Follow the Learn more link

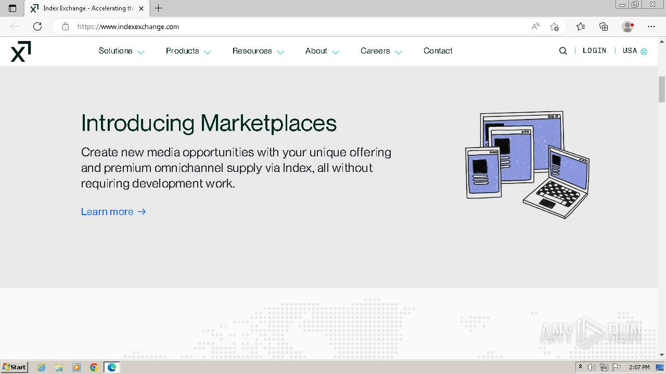click(113, 211)
